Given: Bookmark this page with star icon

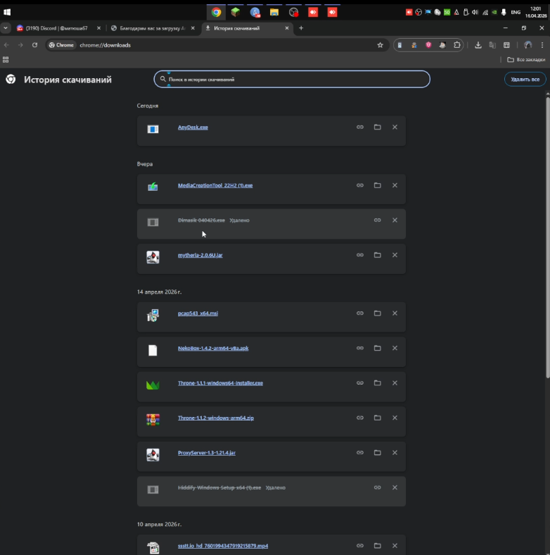Looking at the screenshot, I should [x=380, y=45].
